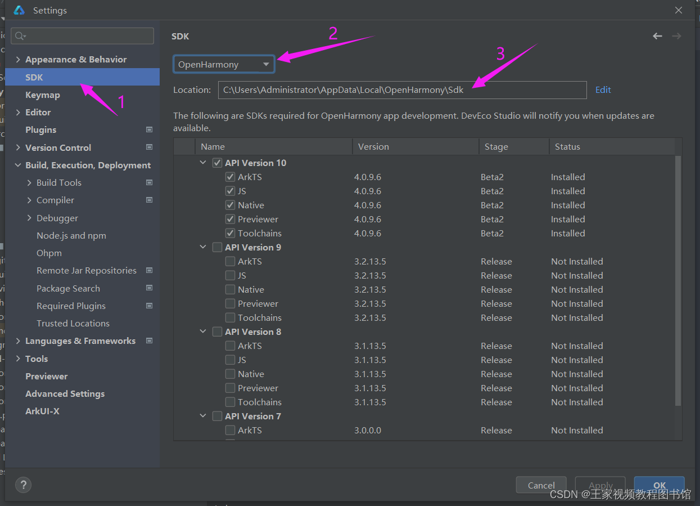This screenshot has width=700, height=506.
Task: Uncheck ArkTS under API Version 10
Action: pos(230,177)
